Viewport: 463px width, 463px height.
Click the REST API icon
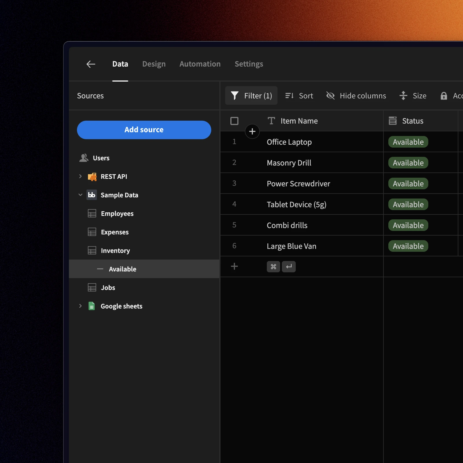pos(92,177)
